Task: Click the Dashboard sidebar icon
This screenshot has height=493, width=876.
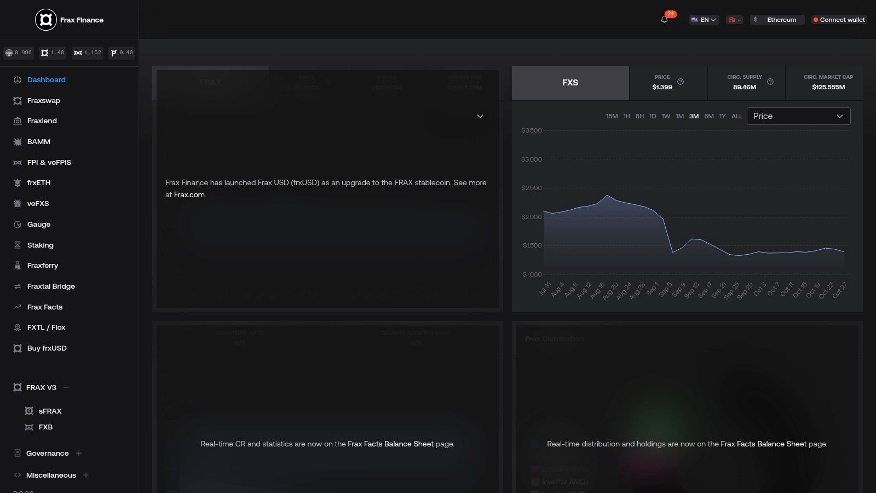Action: [18, 80]
